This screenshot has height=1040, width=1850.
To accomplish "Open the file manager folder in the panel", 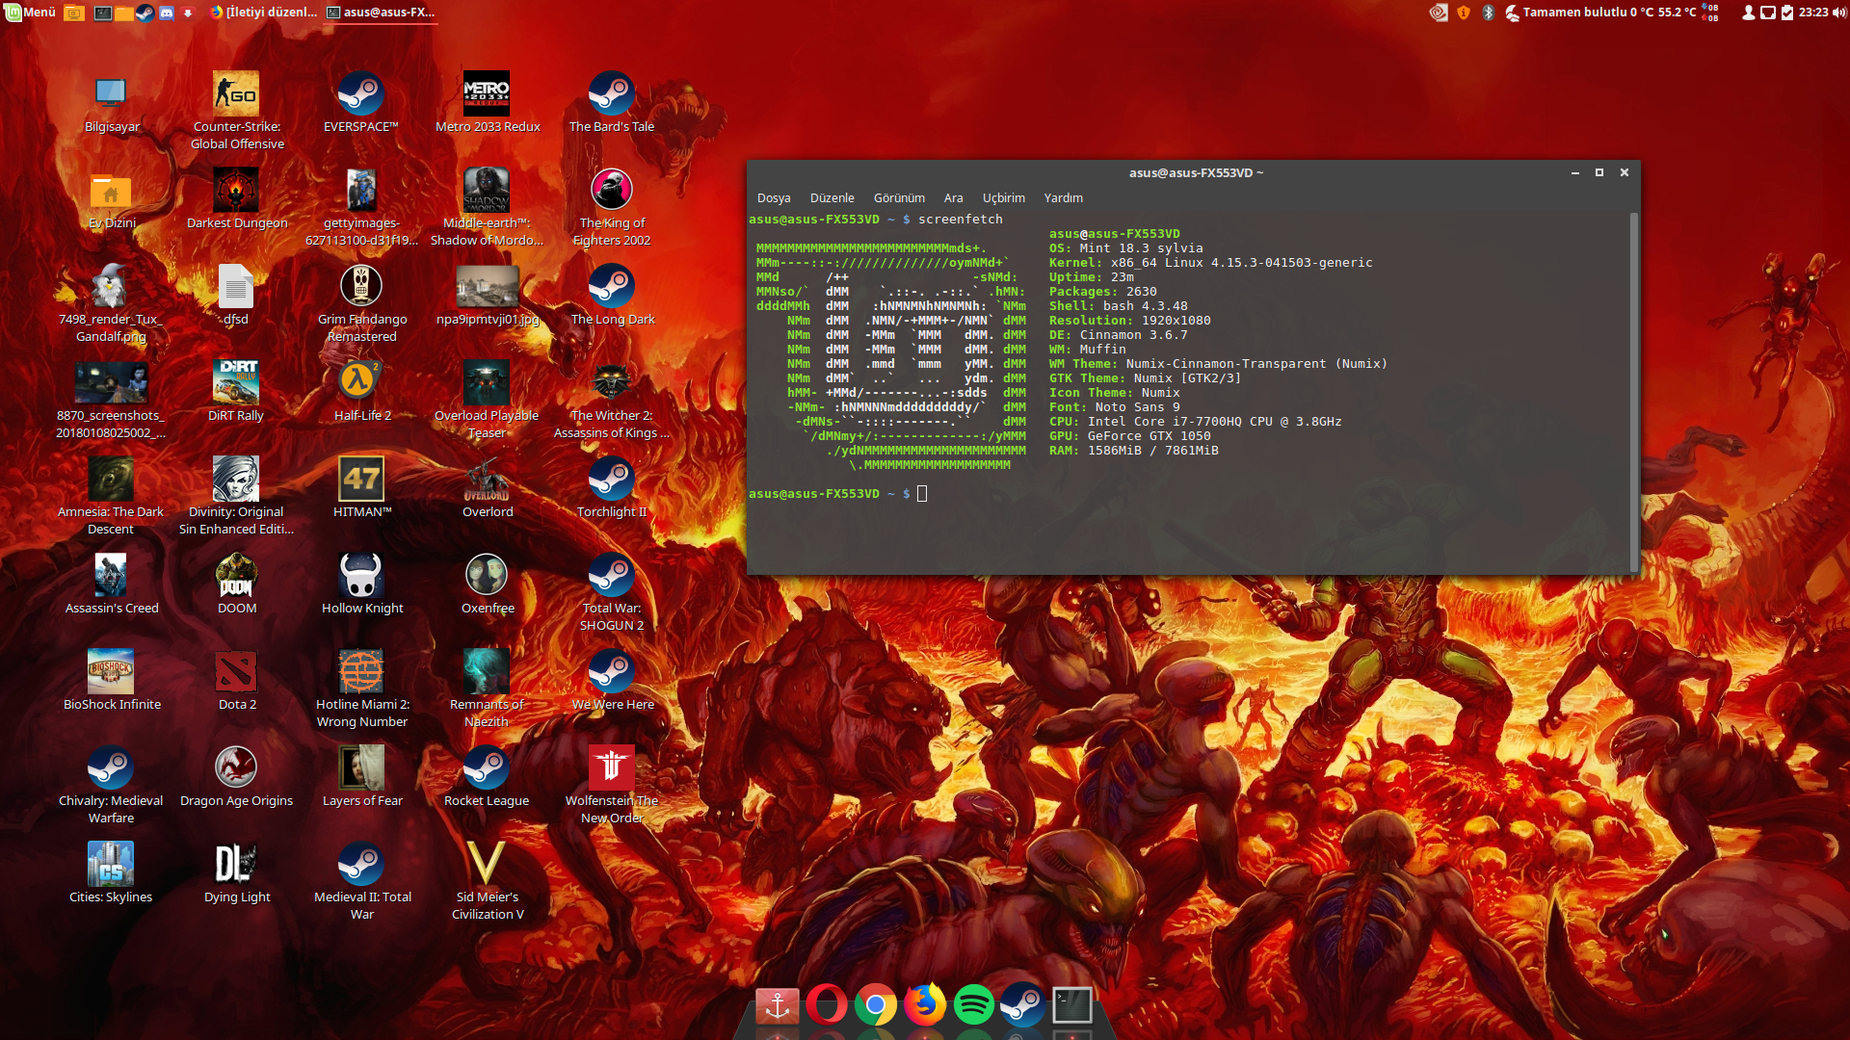I will 124,13.
